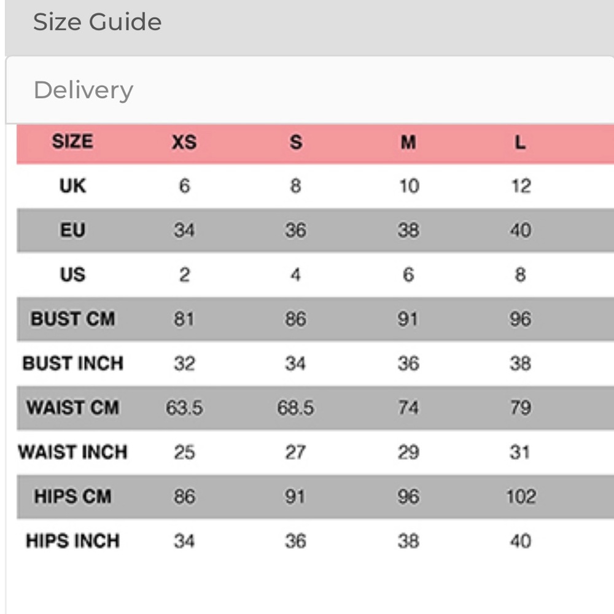This screenshot has width=614, height=614.
Task: Select the UK size 12 cell
Action: pyautogui.click(x=520, y=186)
